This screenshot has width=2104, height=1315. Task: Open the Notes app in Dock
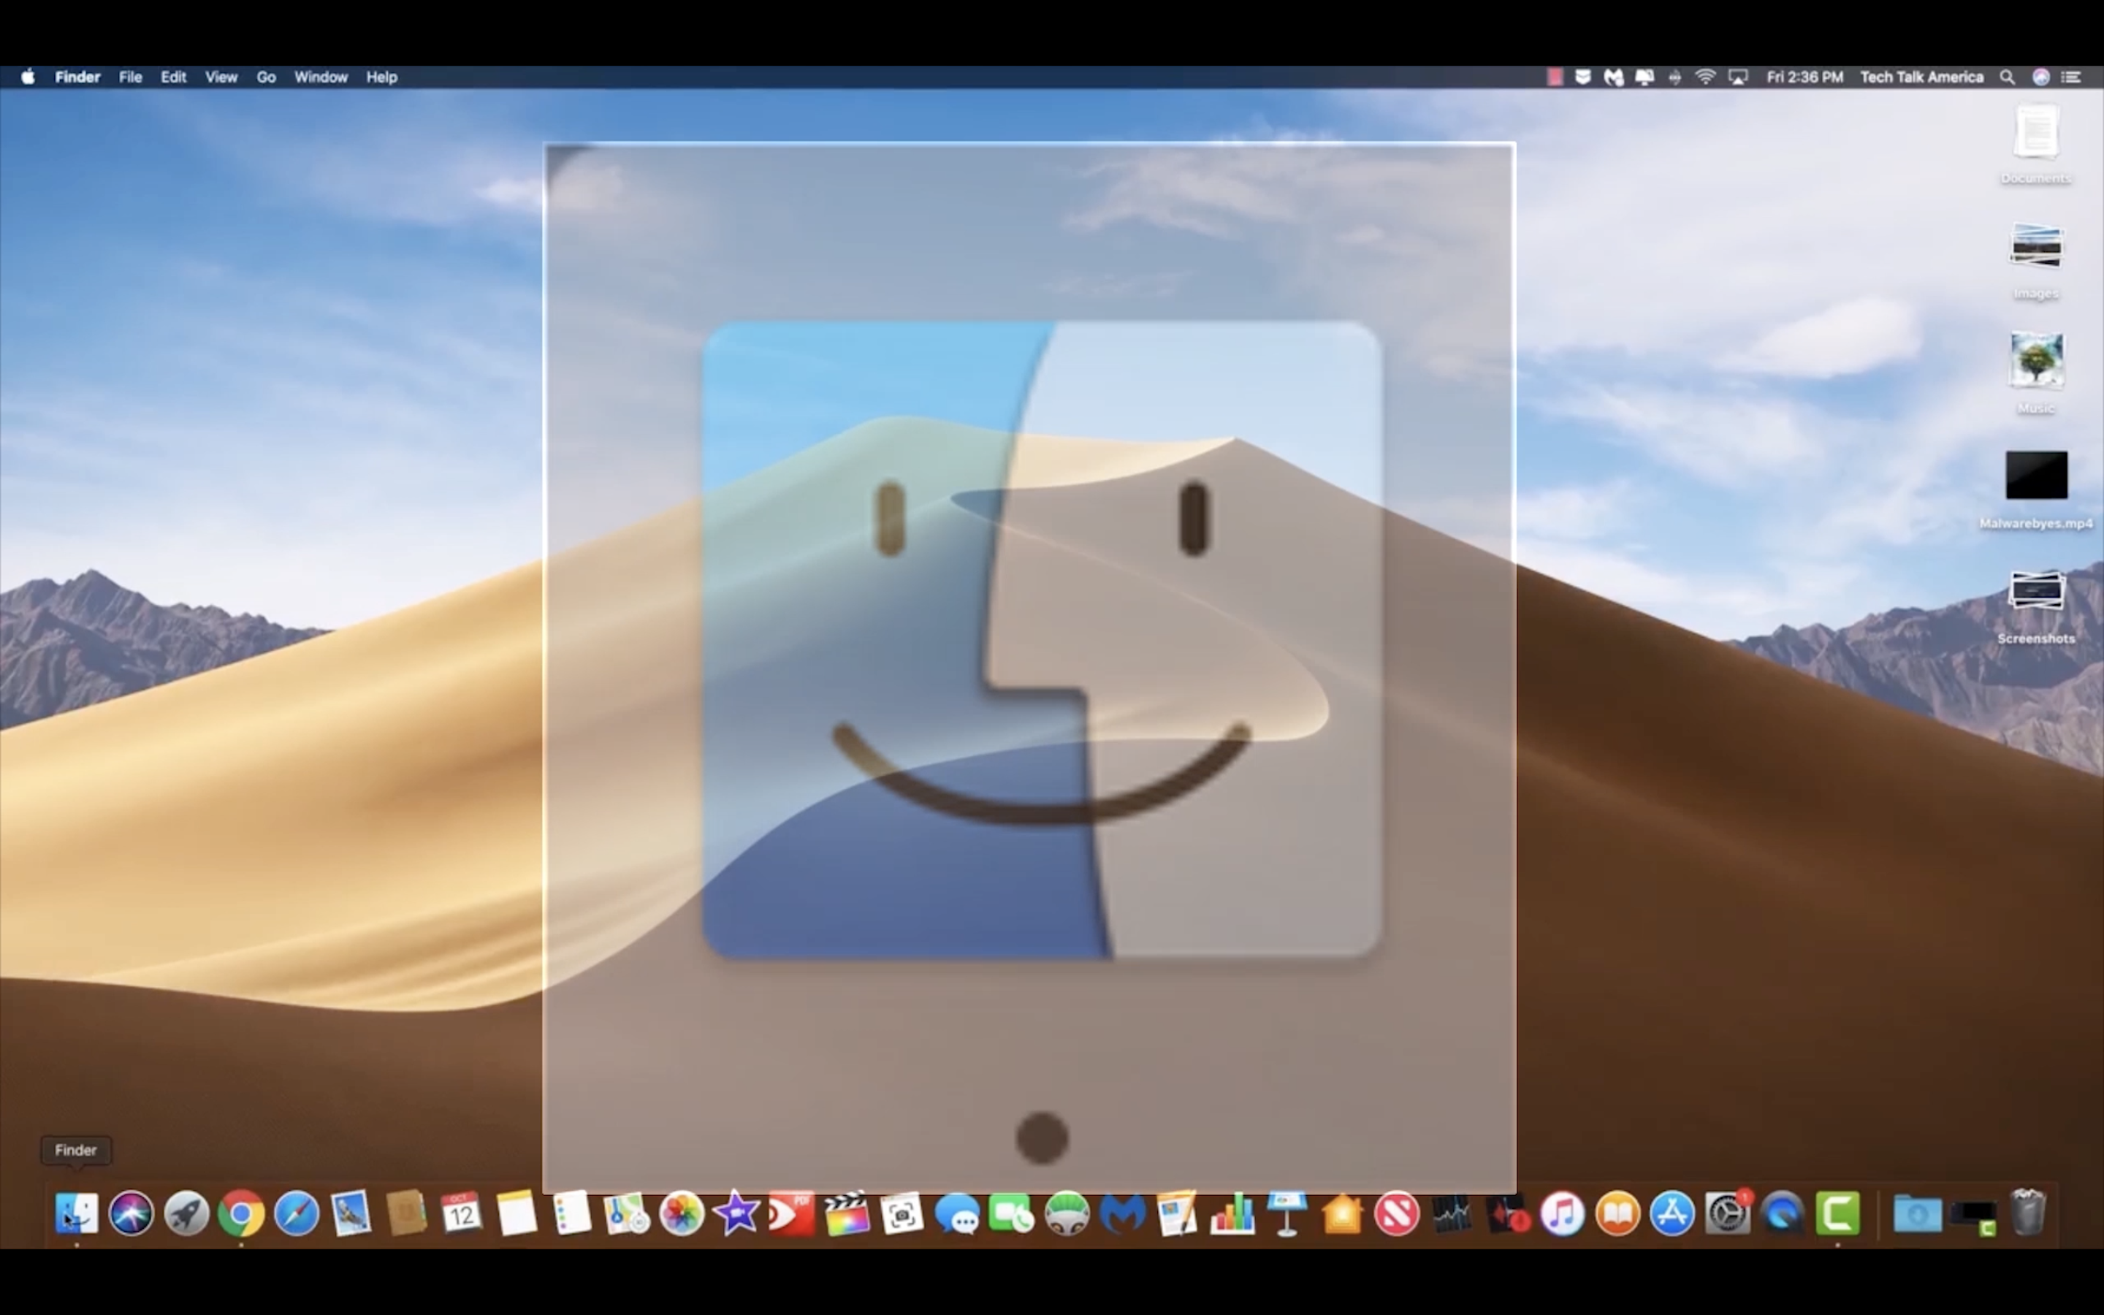coord(517,1213)
